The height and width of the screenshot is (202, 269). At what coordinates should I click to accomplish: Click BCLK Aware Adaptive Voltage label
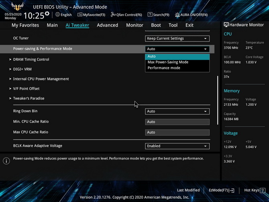click(x=38, y=146)
